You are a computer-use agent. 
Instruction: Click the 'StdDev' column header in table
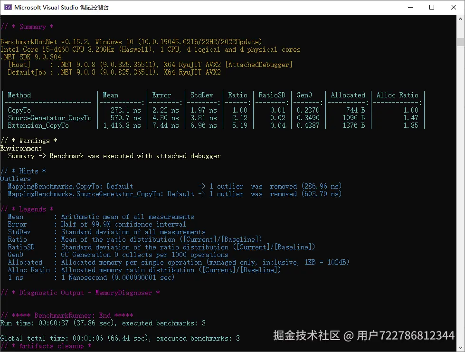tap(202, 95)
